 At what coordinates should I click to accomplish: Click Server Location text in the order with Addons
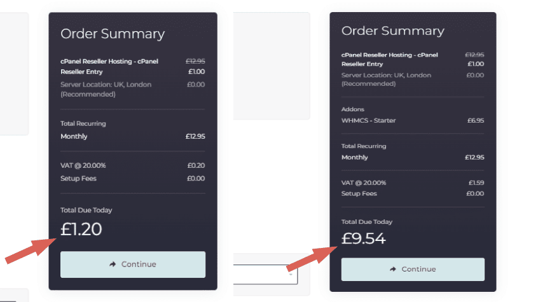[x=386, y=79]
